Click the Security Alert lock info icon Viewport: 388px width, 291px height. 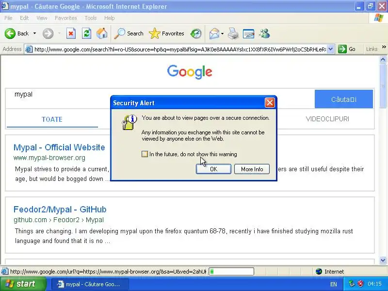pos(129,122)
